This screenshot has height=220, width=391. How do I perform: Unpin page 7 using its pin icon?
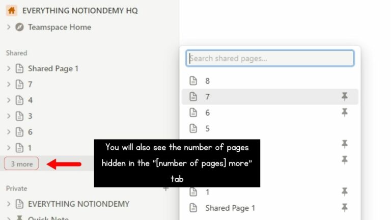345,96
